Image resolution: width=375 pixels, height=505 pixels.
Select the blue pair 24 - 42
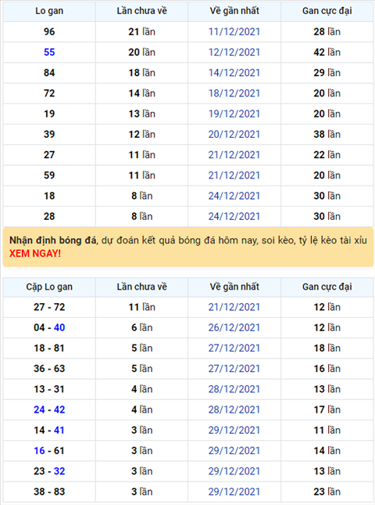pos(49,409)
